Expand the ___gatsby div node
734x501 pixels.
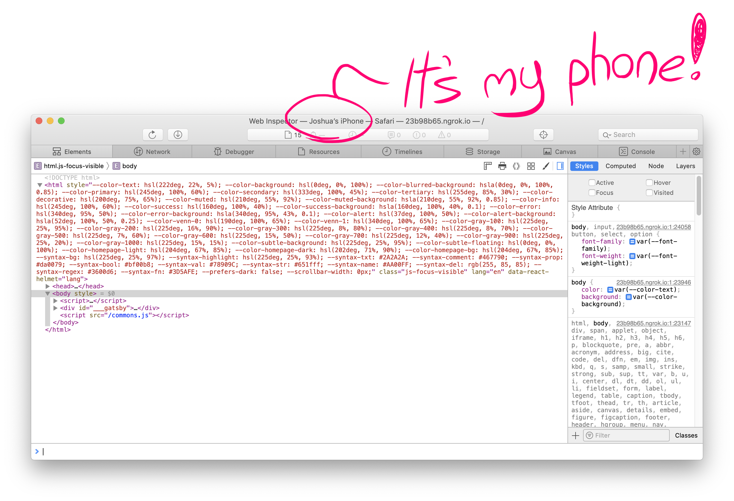[55, 308]
